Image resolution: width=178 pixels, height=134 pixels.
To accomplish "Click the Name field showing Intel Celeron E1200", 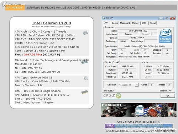I will pos(138,31).
